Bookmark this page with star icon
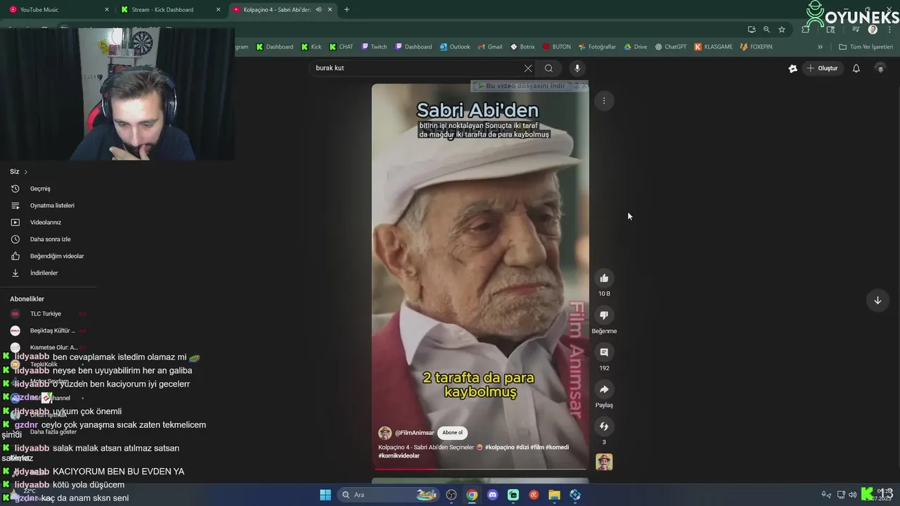 [x=782, y=30]
